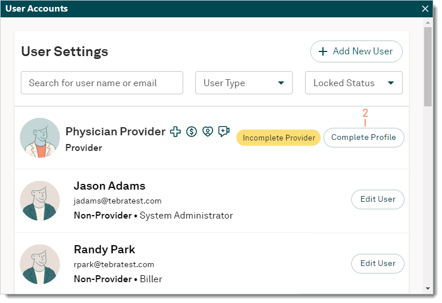
Task: Expand the Locked Status dropdown
Action: point(354,83)
